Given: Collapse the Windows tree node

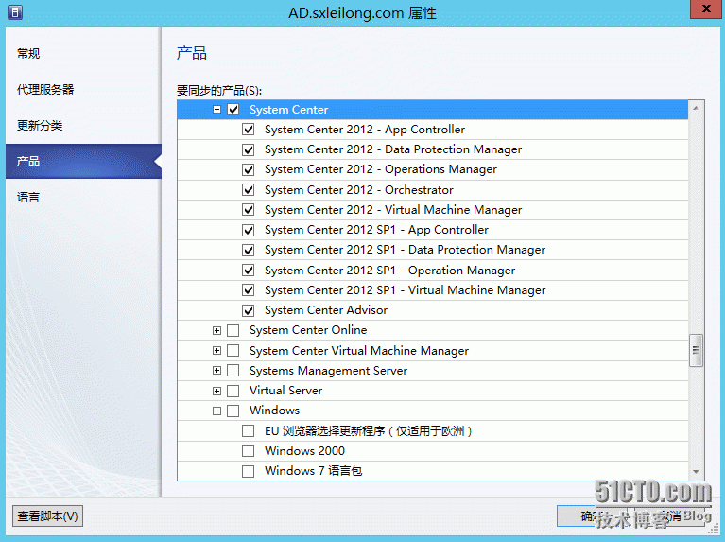Looking at the screenshot, I should (x=216, y=411).
